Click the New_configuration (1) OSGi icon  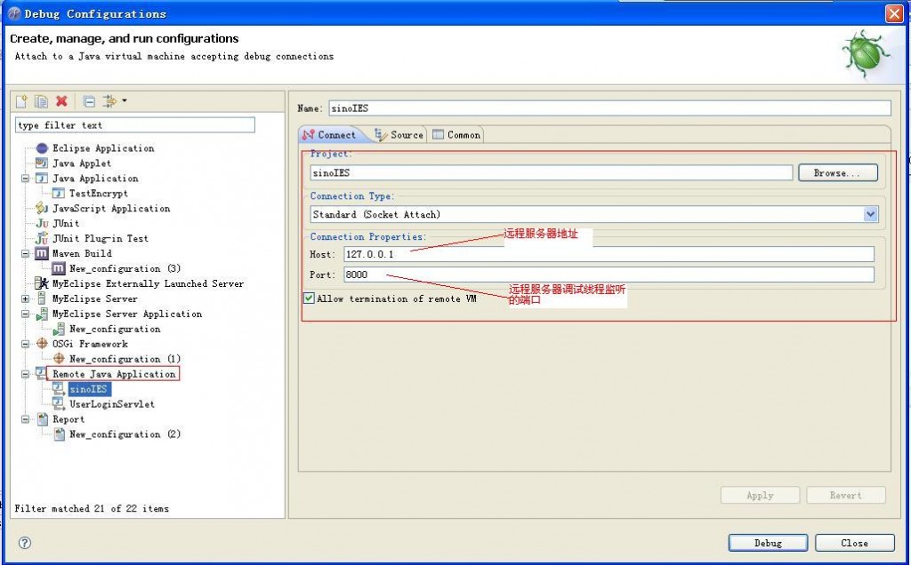tap(58, 359)
